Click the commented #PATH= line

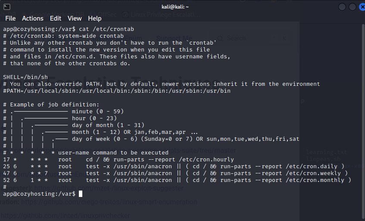click(x=116, y=91)
